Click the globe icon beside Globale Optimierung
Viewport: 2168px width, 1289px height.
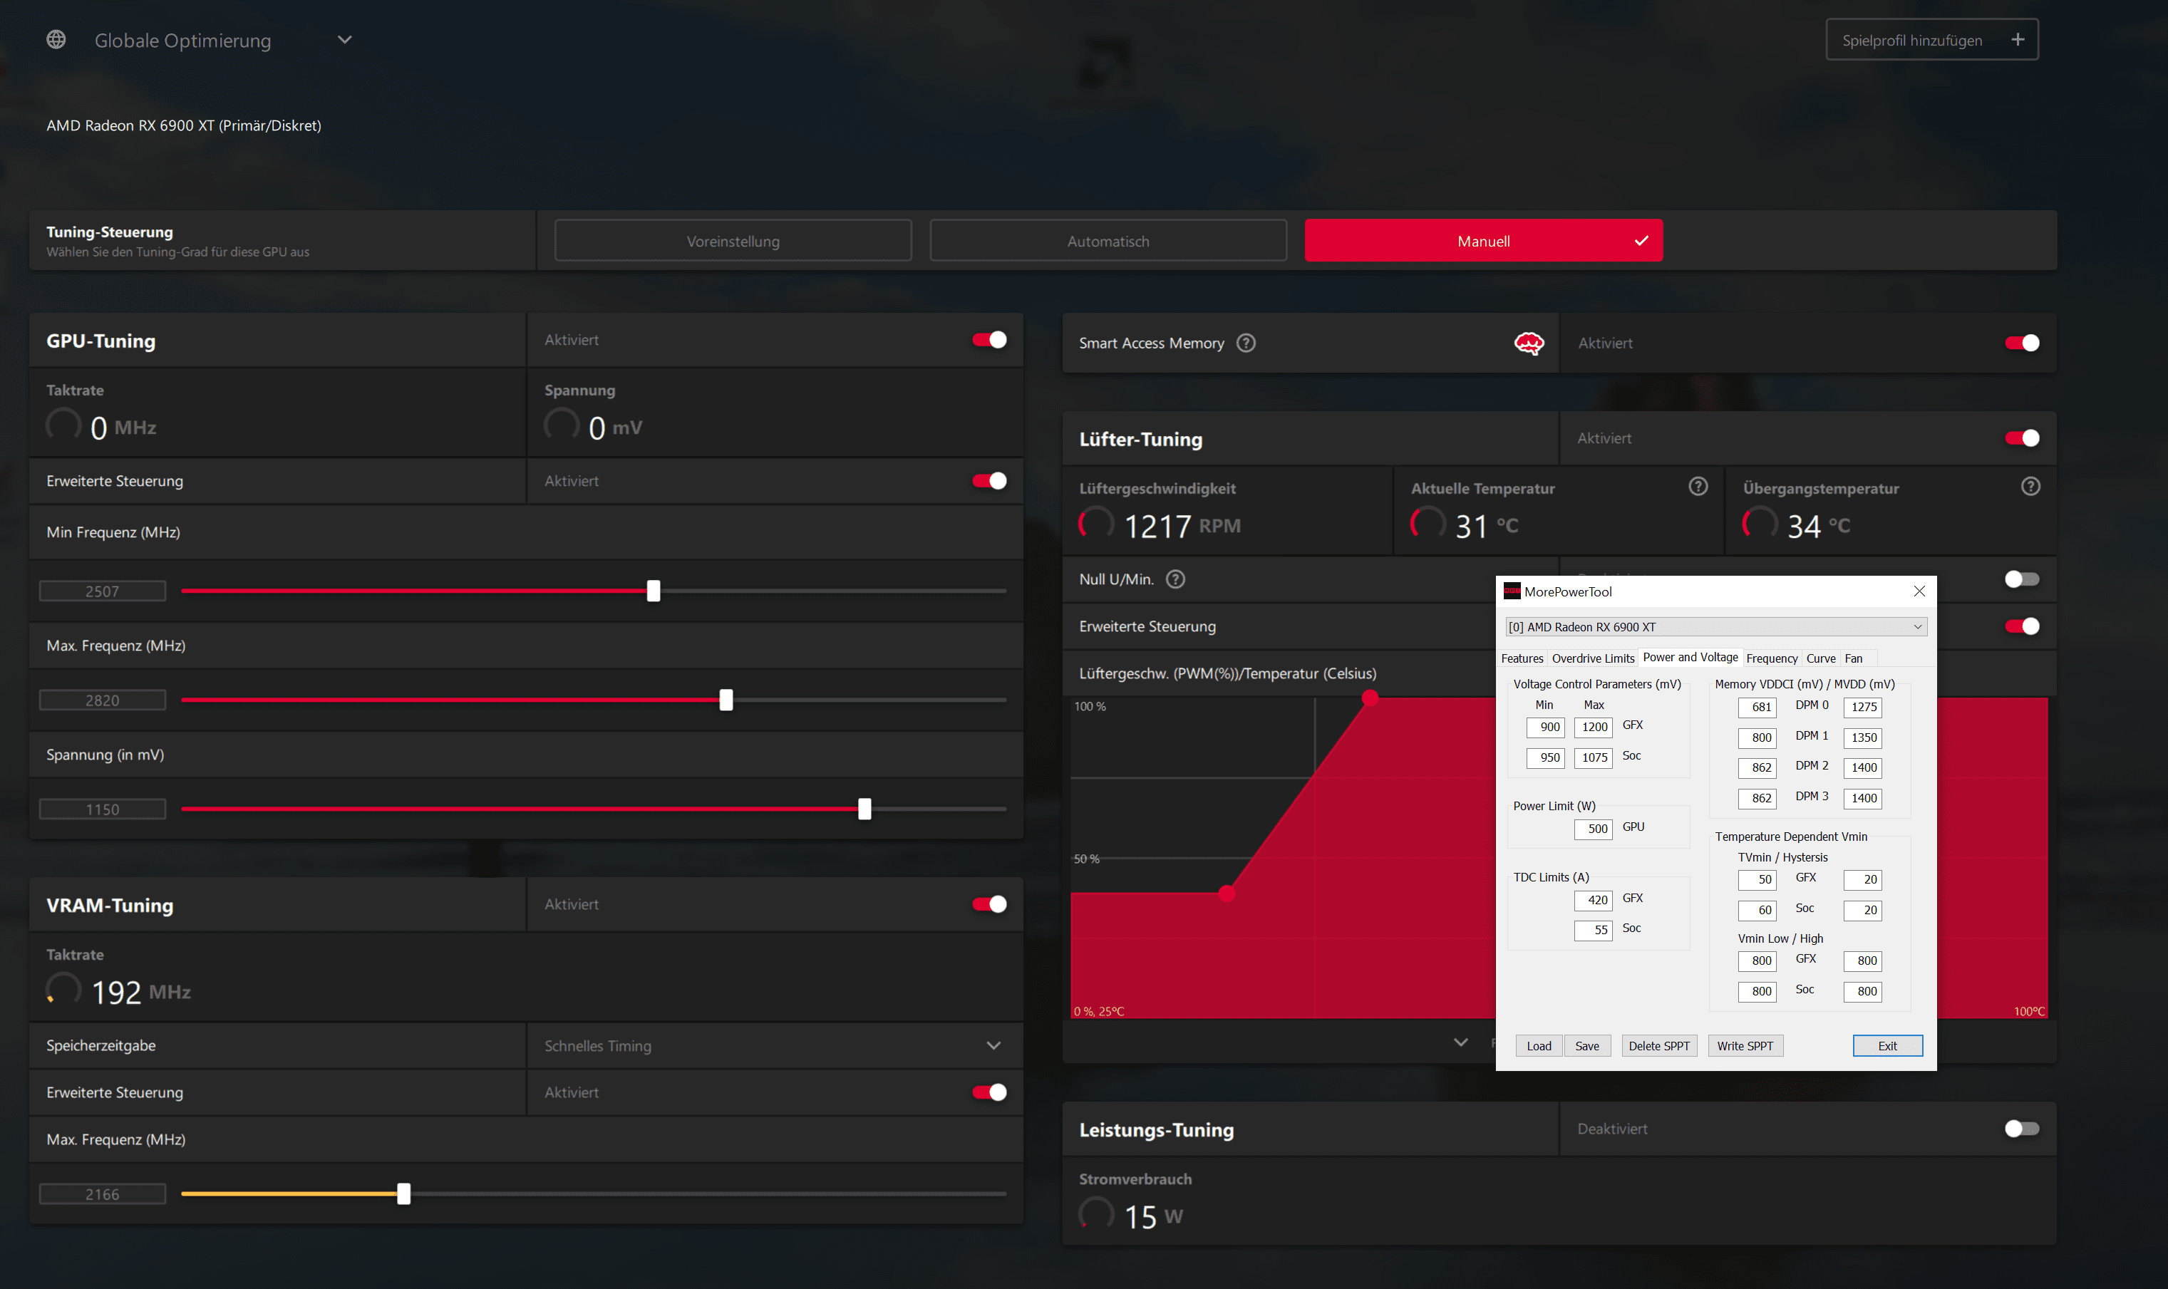(x=56, y=40)
